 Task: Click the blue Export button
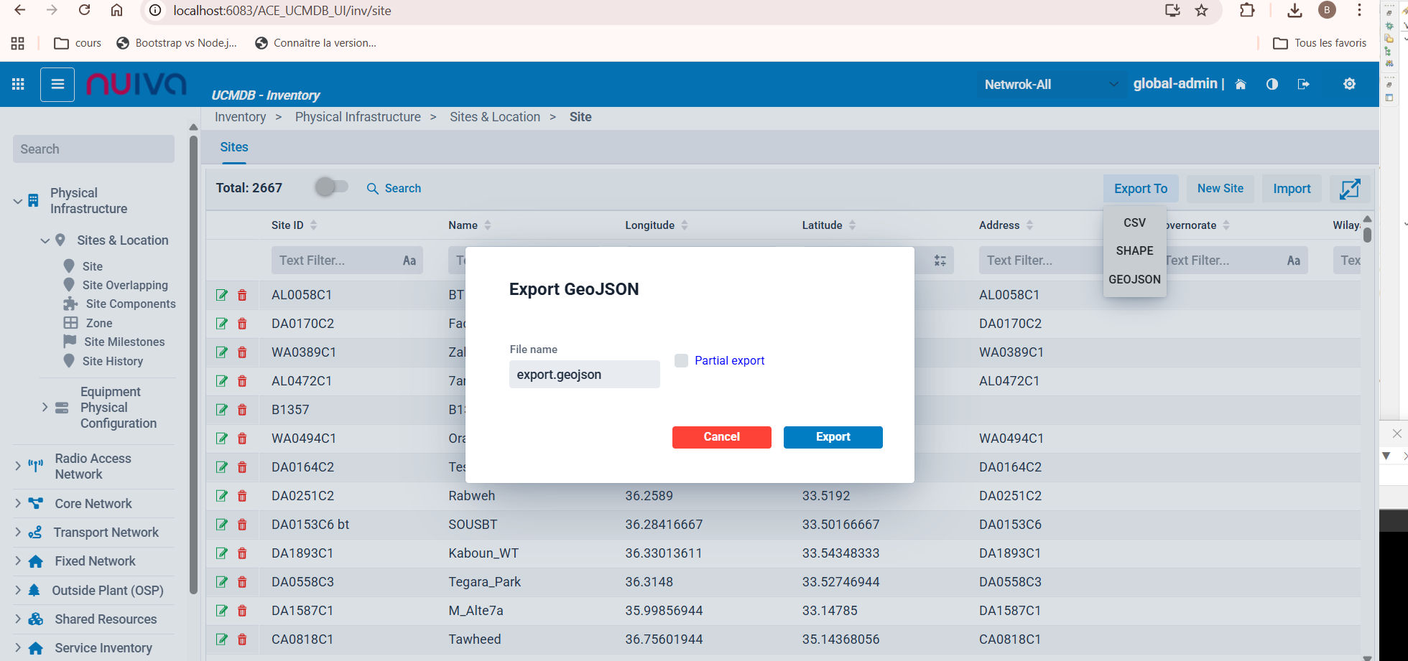pyautogui.click(x=833, y=437)
